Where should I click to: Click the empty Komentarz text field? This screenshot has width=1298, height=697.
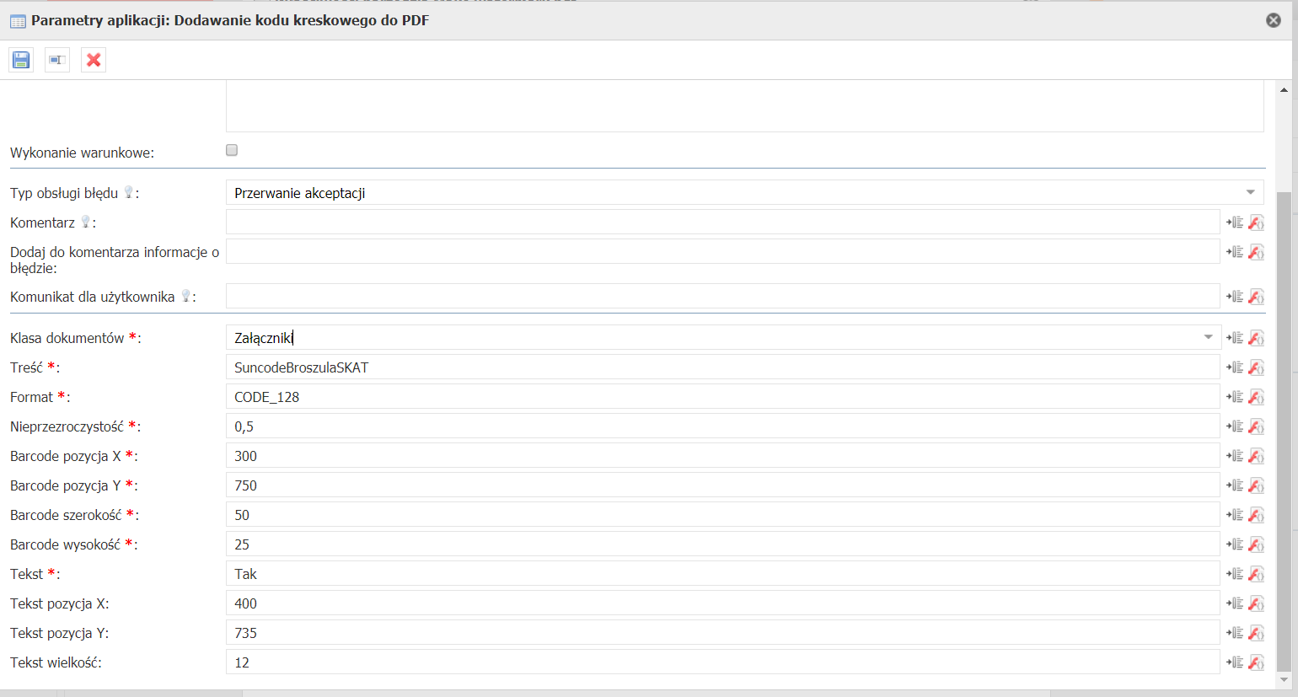pyautogui.click(x=722, y=223)
